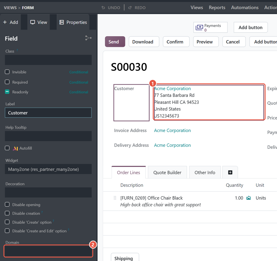Open Delivery Address Acme Corporation link
Image resolution: width=277 pixels, height=261 pixels.
(172, 145)
